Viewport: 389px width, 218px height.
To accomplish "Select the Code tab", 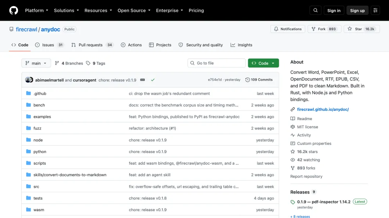I will coord(20,45).
